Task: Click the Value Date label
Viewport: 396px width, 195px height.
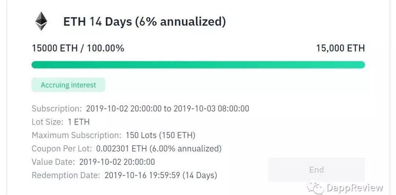Action: [x=53, y=162]
